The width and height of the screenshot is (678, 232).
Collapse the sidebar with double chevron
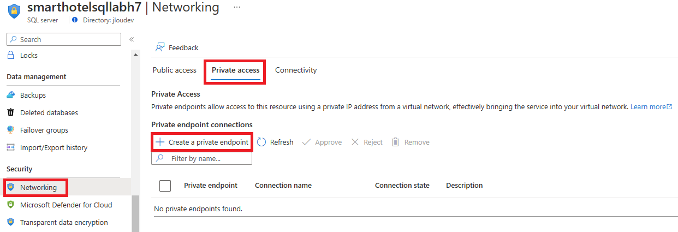pos(132,39)
